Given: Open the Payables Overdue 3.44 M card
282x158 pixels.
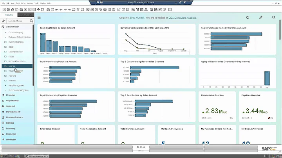Looking at the screenshot, I should click(257, 107).
